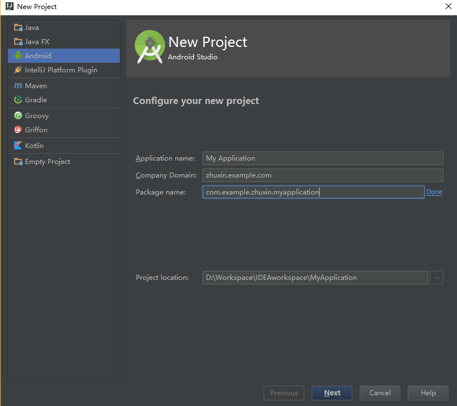Click the Maven 'm' icon
The height and width of the screenshot is (406, 457).
pos(18,86)
